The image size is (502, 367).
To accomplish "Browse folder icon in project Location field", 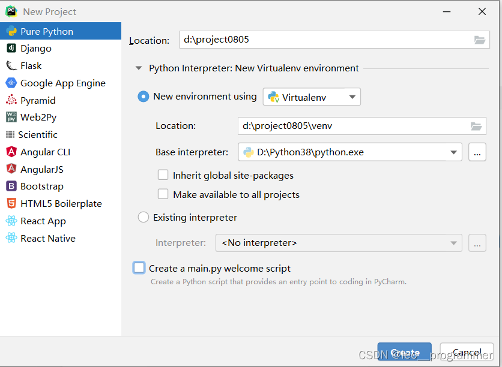I will point(480,40).
